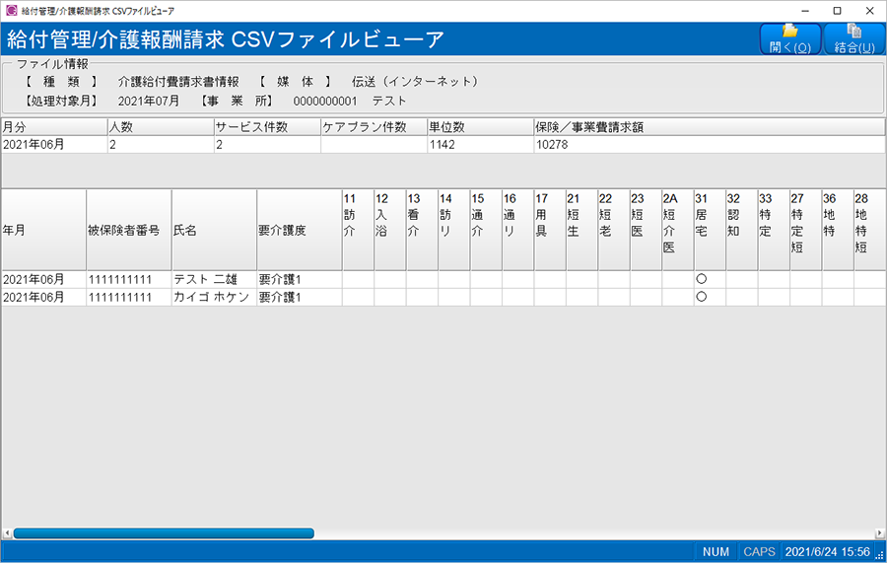Click the horizontal scrollbar thumb
This screenshot has height=563, width=887.
[164, 533]
